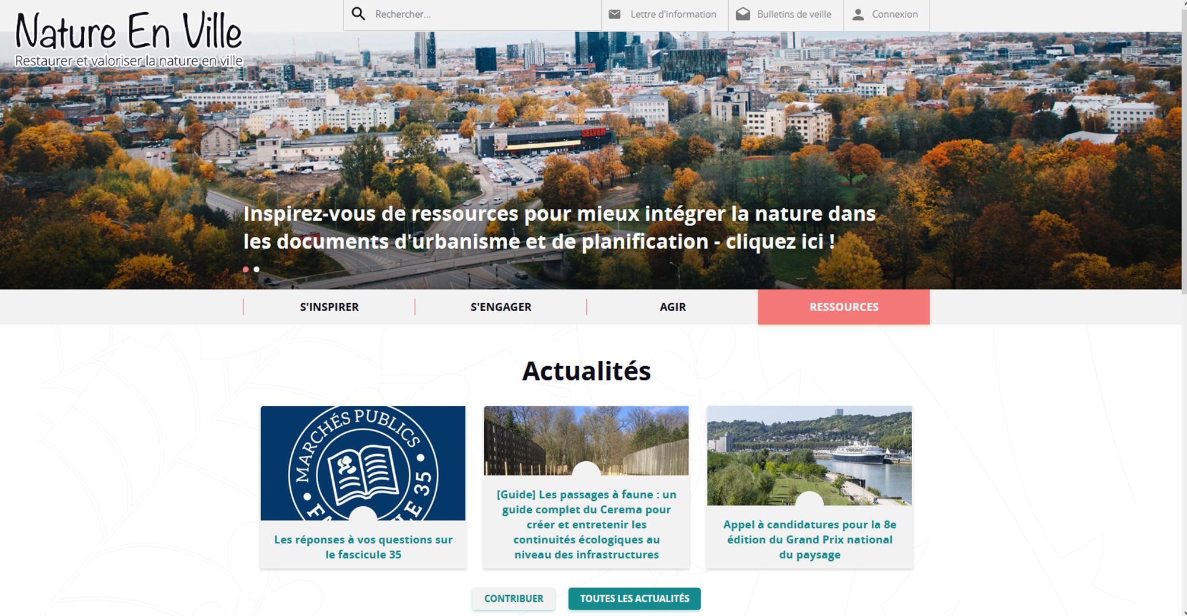Click the open envelope Bulletins de veille icon
Viewport: 1187px width, 616px height.
coord(743,14)
